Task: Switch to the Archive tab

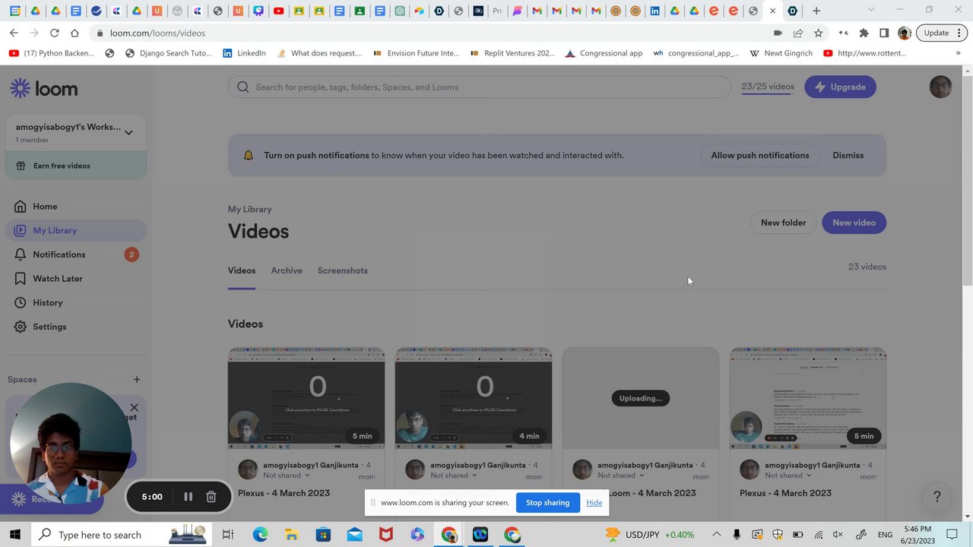Action: tap(287, 270)
